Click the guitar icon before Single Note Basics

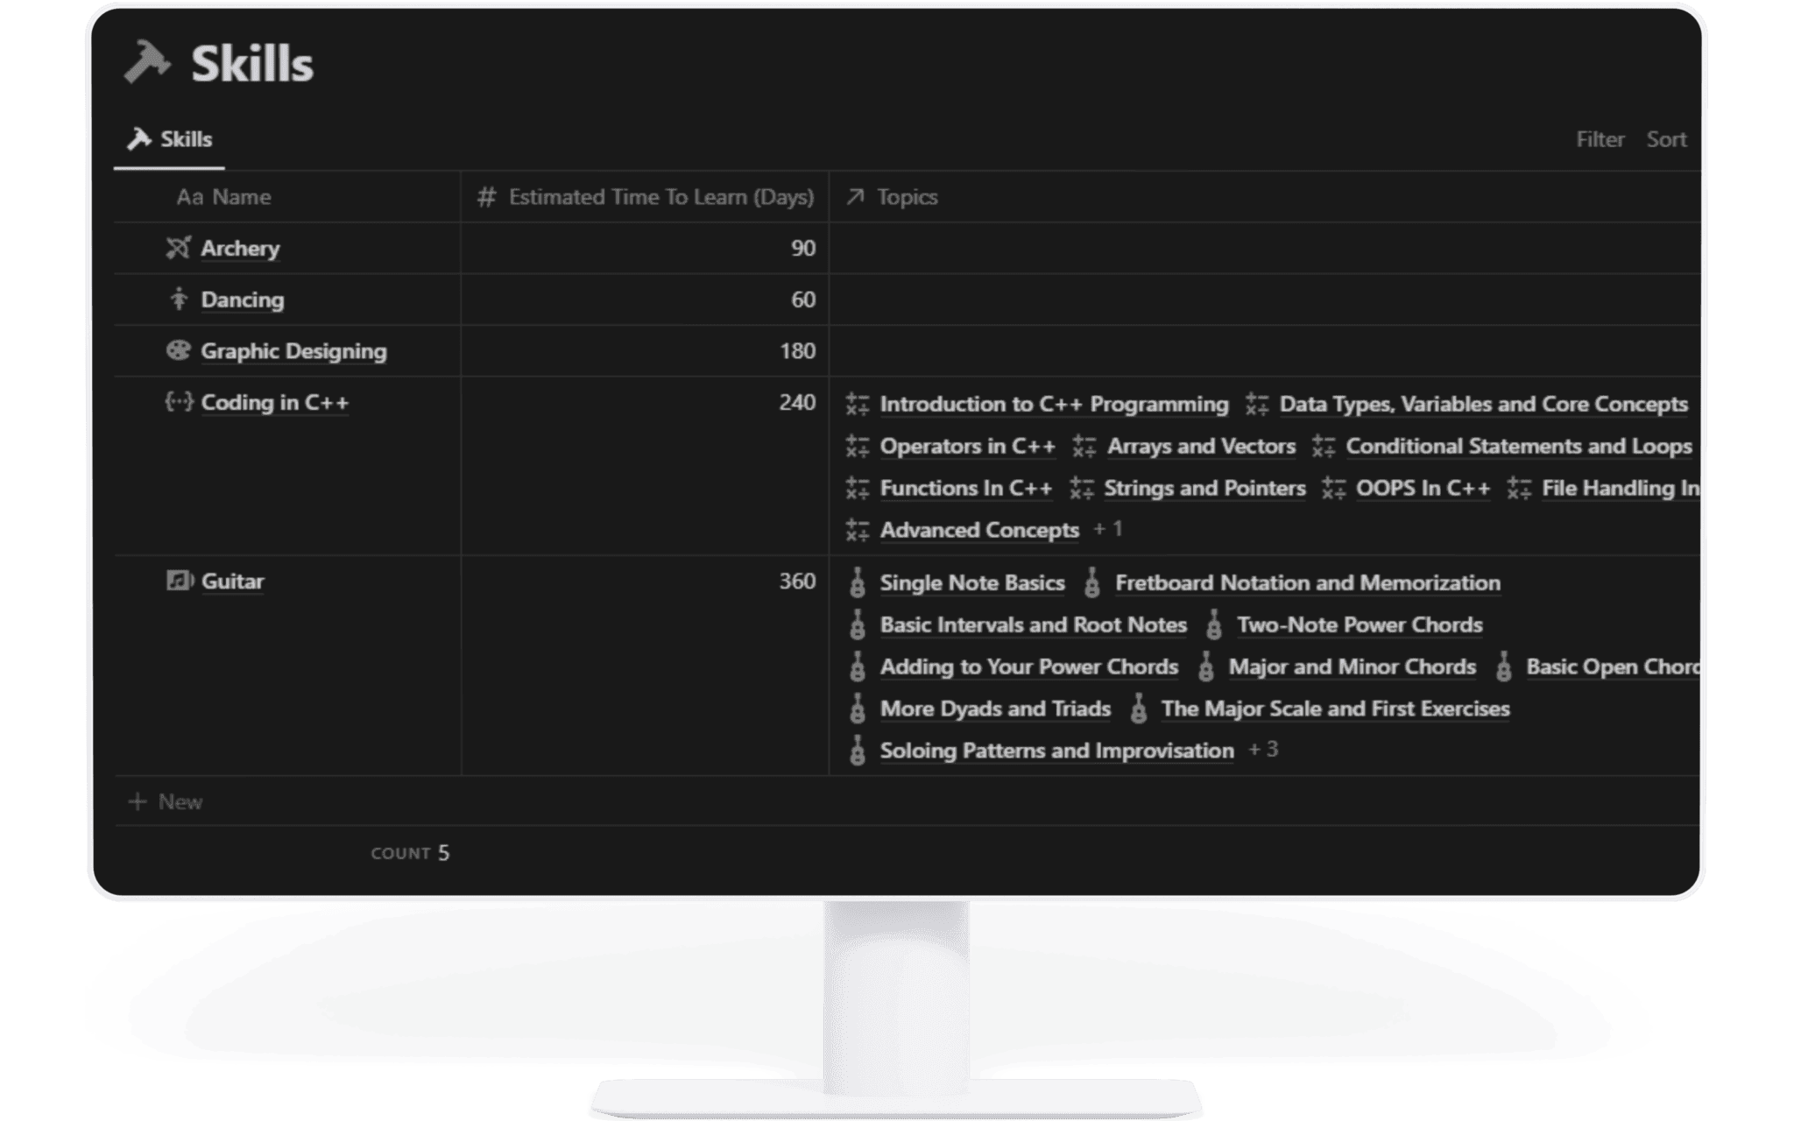[856, 582]
